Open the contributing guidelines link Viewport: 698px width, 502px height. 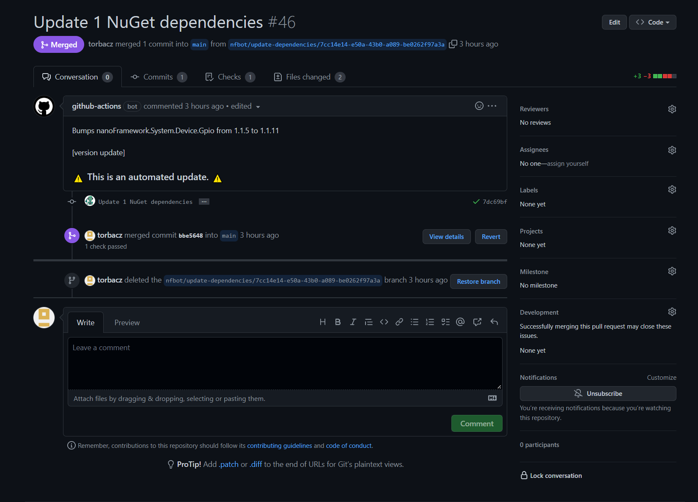(x=279, y=445)
